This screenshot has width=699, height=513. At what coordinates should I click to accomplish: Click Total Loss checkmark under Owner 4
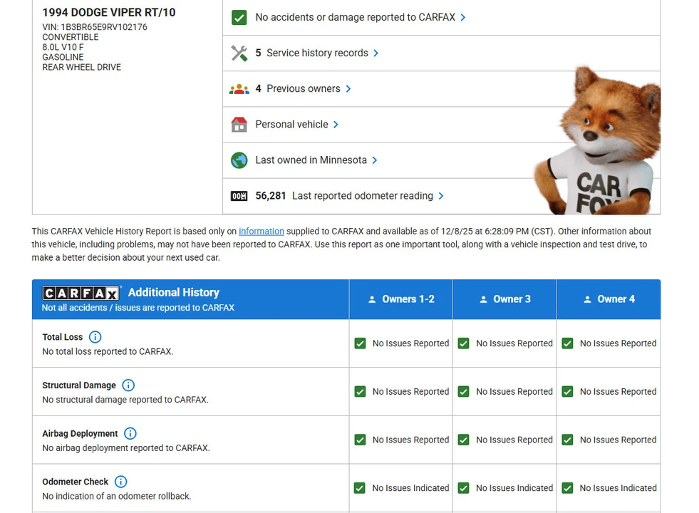[567, 343]
